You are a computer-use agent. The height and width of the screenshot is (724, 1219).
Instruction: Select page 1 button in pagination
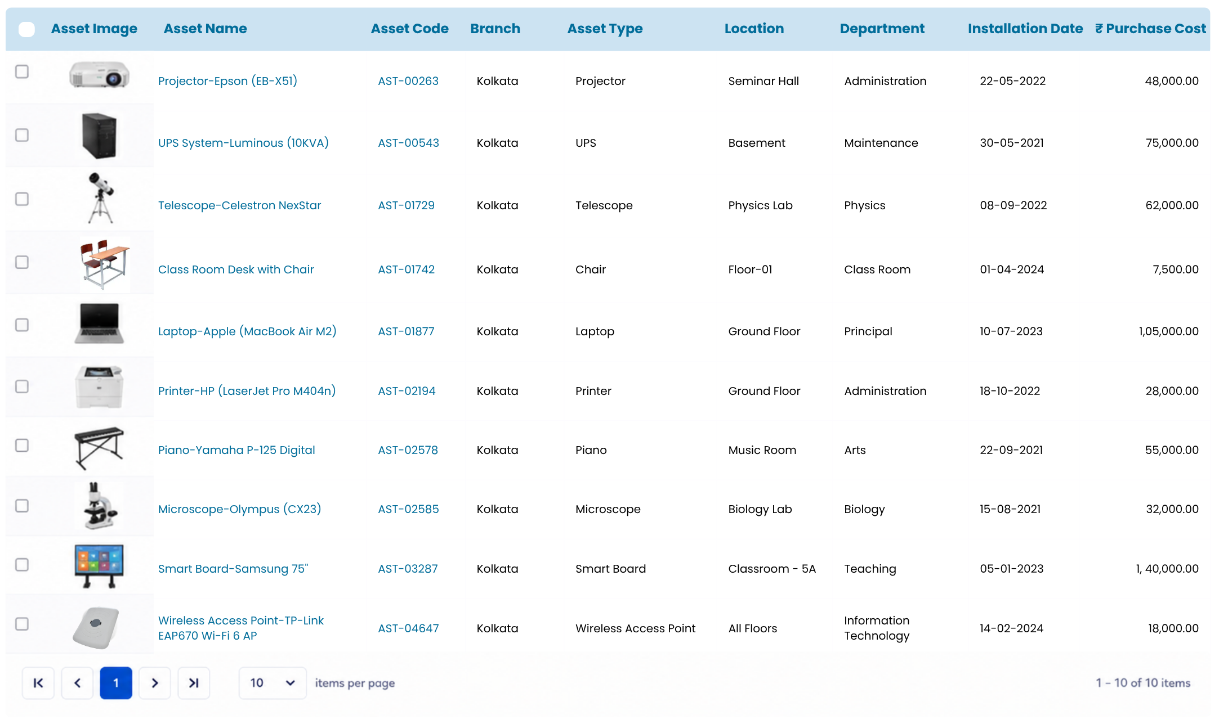[116, 683]
